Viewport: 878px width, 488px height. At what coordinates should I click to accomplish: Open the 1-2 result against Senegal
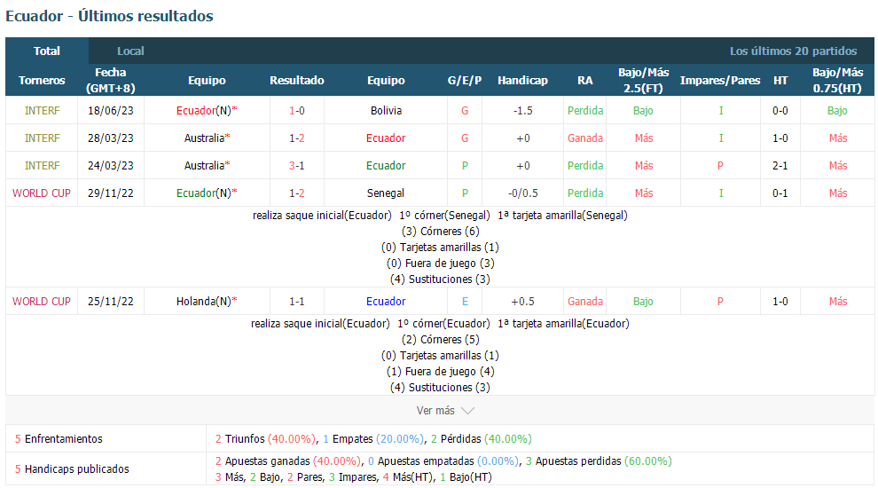pos(297,193)
